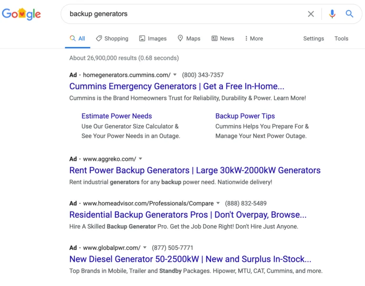Viewport: 365px width, 286px height.
Task: Click the All tab magnifier icon
Action: [73, 38]
